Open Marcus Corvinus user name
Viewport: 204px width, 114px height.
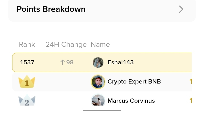[131, 101]
